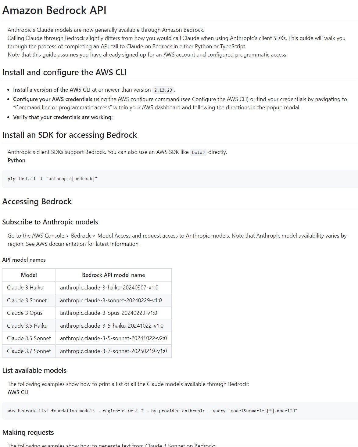This screenshot has height=447, width=358.
Task: Jump to the "Accessing Bedrock" heading
Action: point(37,202)
